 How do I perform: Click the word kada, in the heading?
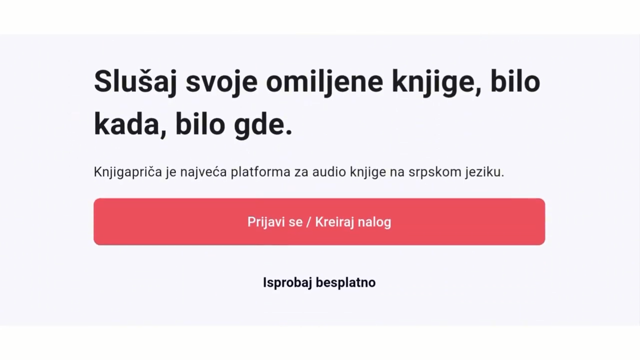coord(130,125)
